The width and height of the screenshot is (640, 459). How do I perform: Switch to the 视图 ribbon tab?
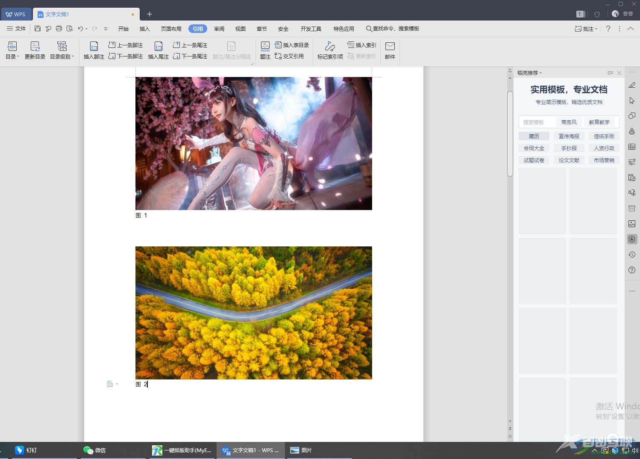pyautogui.click(x=241, y=29)
